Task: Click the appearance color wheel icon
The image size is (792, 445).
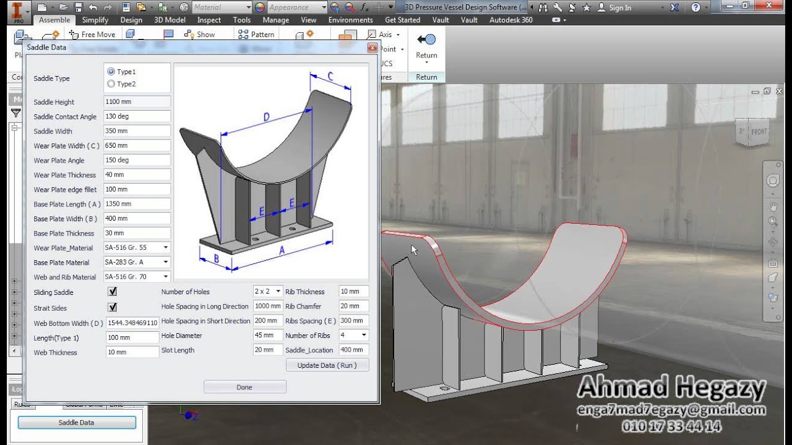Action: click(x=260, y=7)
